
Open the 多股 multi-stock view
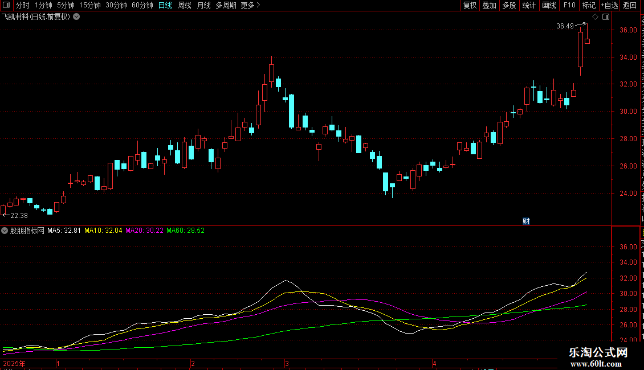coord(509,5)
